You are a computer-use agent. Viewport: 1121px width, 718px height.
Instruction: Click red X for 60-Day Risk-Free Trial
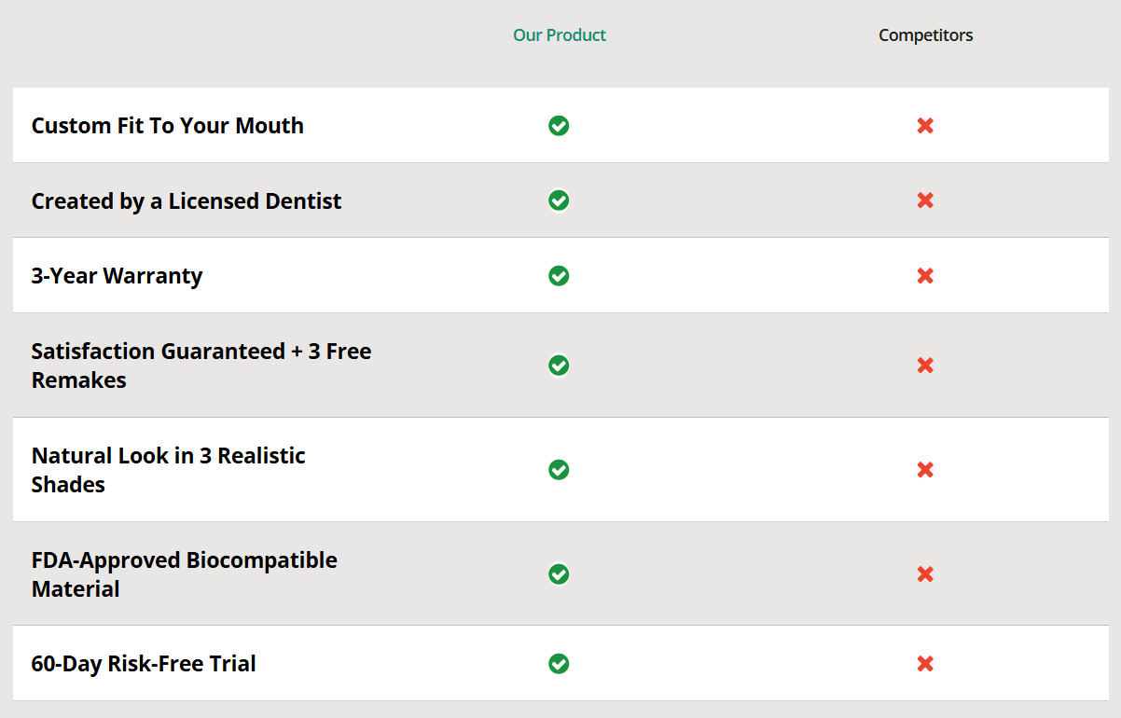tap(925, 664)
